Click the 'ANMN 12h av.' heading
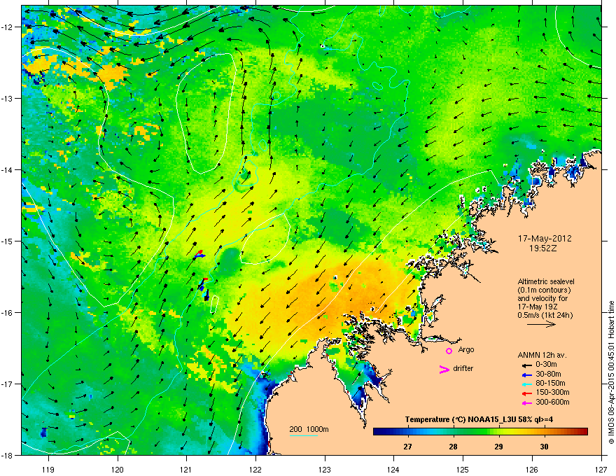Screen dimensions: 616x476 pos(542,355)
